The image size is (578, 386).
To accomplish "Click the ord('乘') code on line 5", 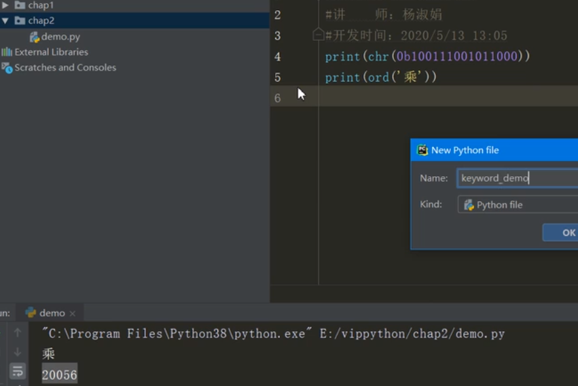I will [x=399, y=77].
